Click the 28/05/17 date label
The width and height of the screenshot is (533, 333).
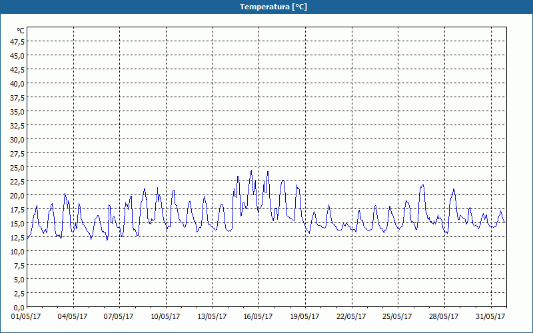(x=444, y=317)
